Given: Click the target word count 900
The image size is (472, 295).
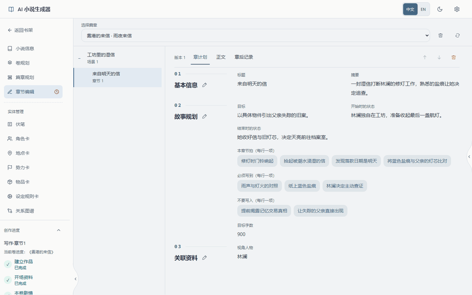Looking at the screenshot, I should pyautogui.click(x=241, y=234).
